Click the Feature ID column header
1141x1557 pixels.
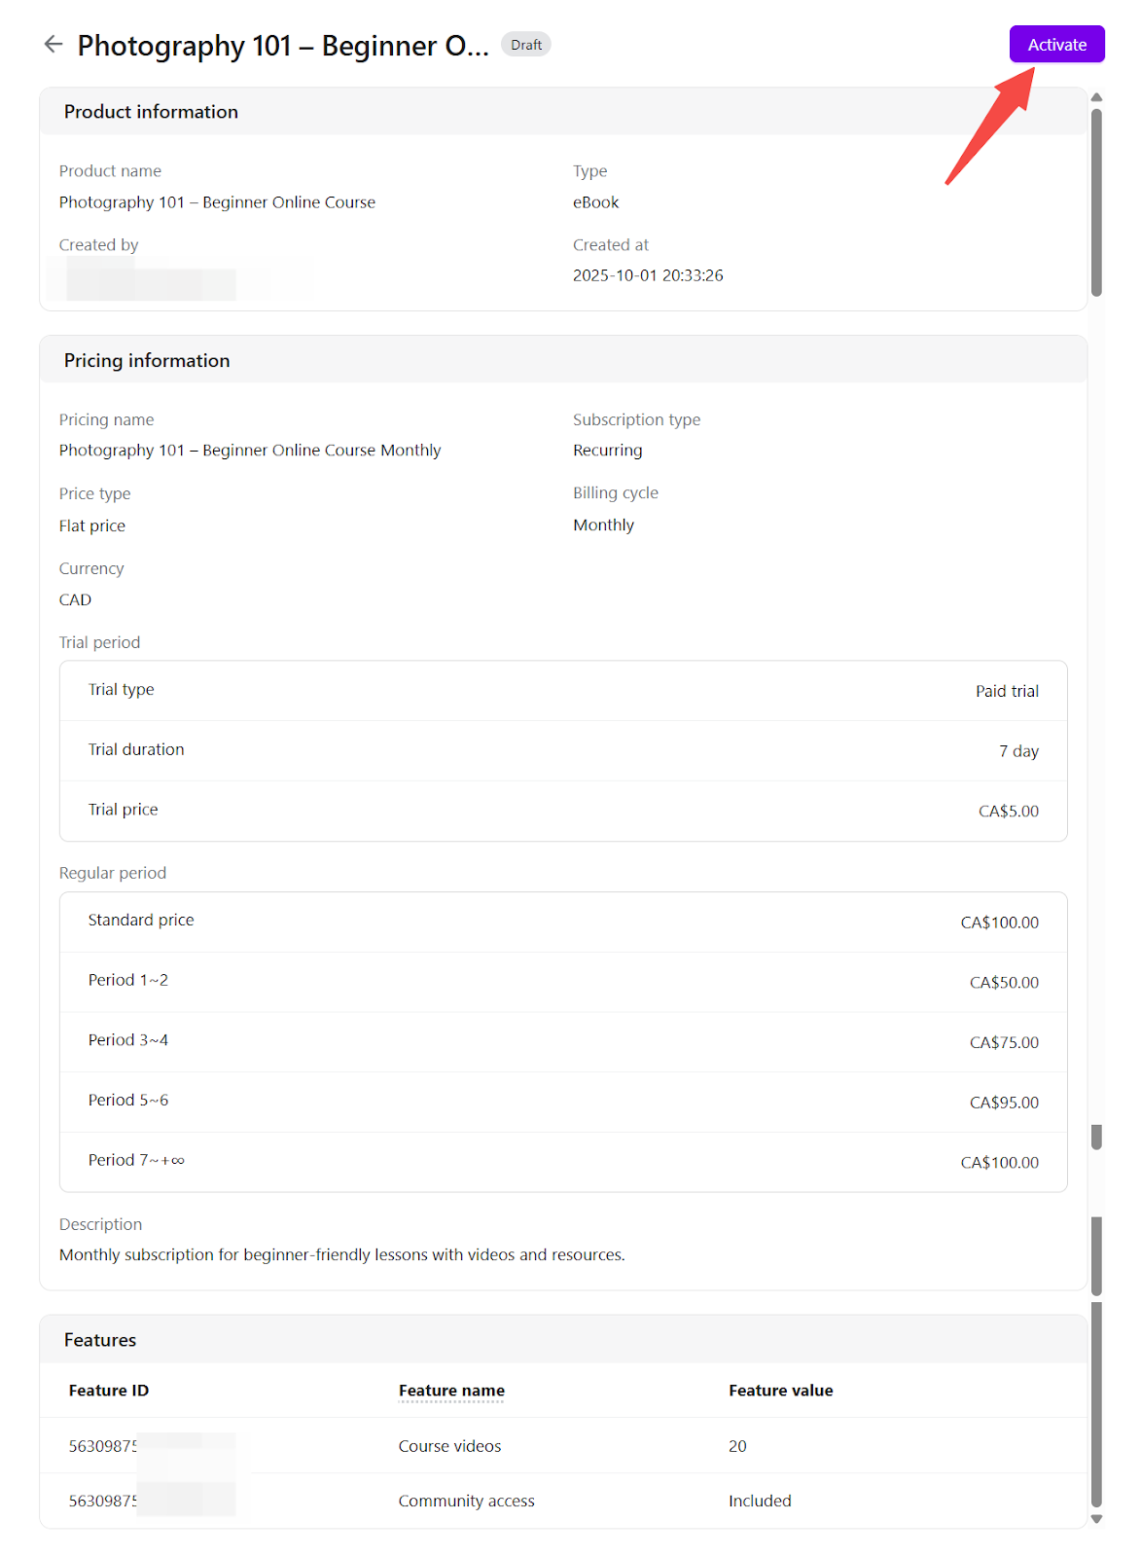pyautogui.click(x=109, y=1391)
